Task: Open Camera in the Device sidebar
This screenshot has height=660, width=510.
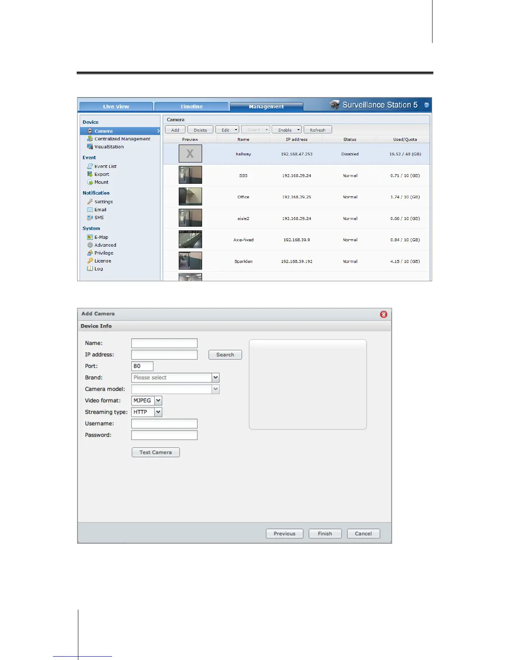Action: (120, 131)
